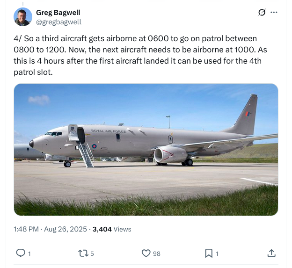Click the share upload arrow icon
The image size is (292, 268).
tap(271, 253)
